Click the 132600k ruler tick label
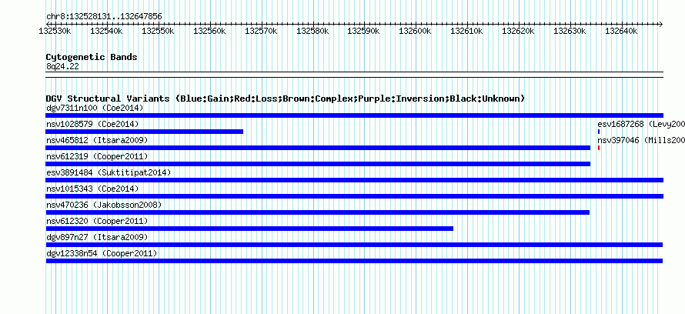Image resolution: width=685 pixels, height=314 pixels. click(416, 31)
